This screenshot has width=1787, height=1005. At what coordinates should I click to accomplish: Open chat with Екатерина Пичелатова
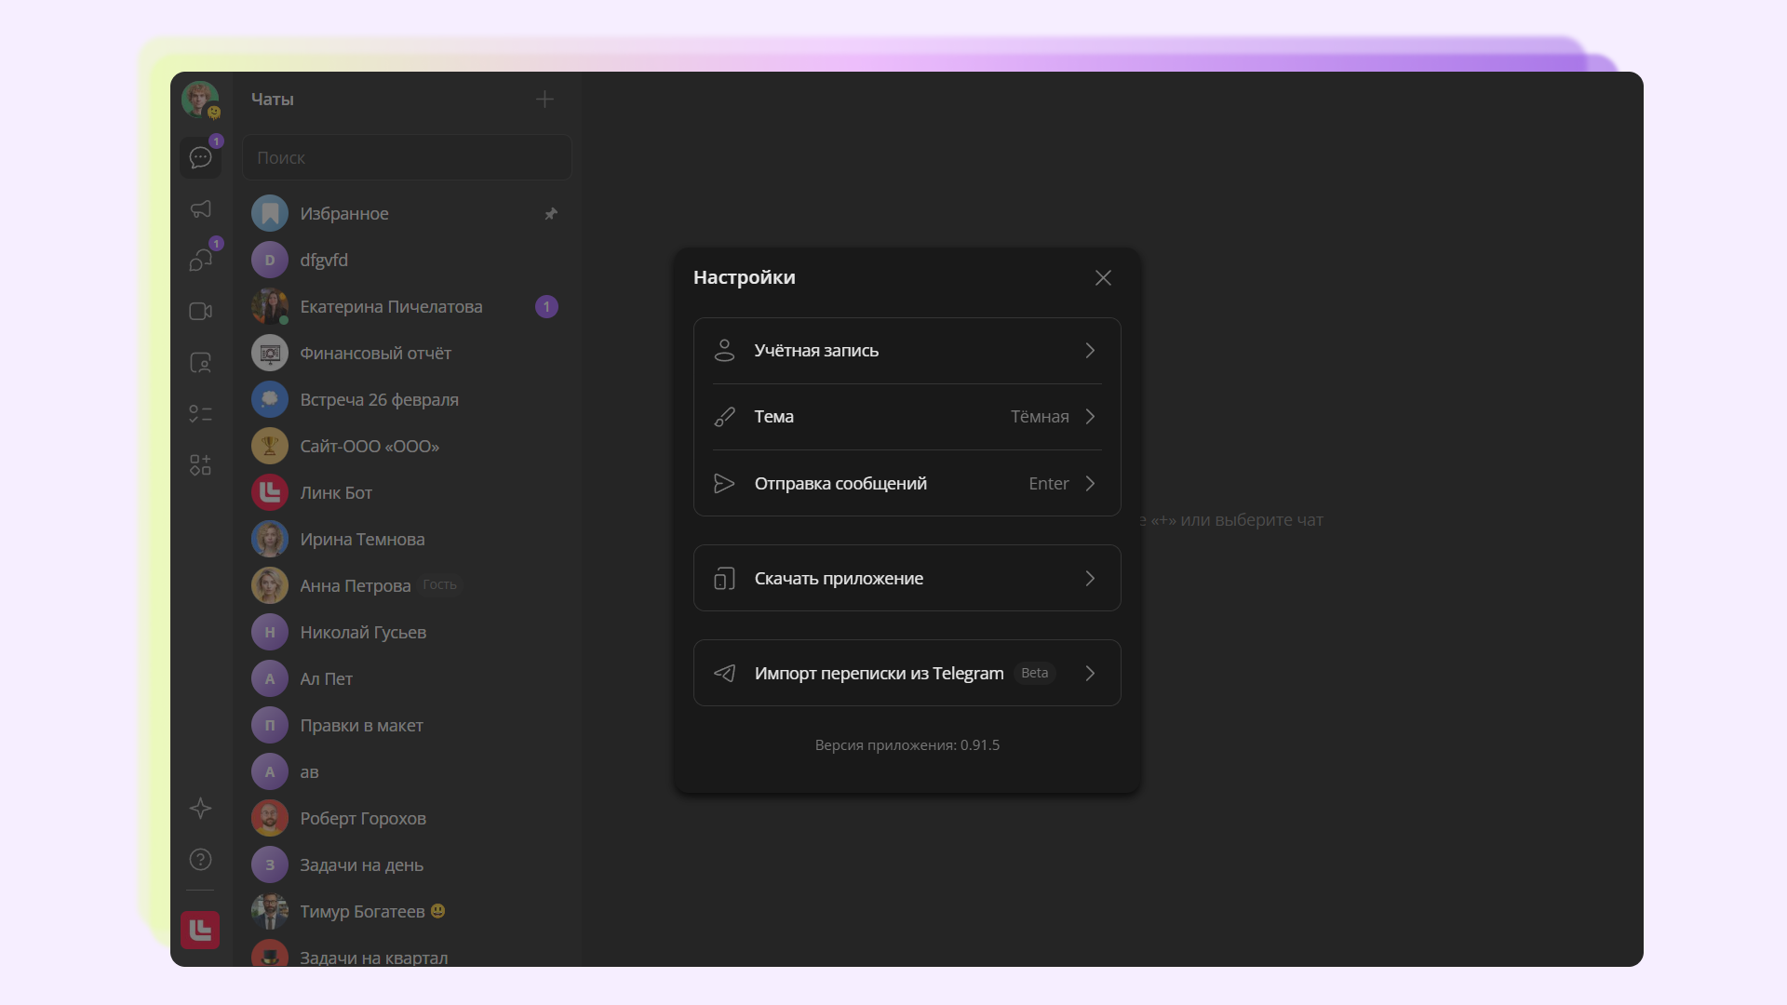point(391,307)
